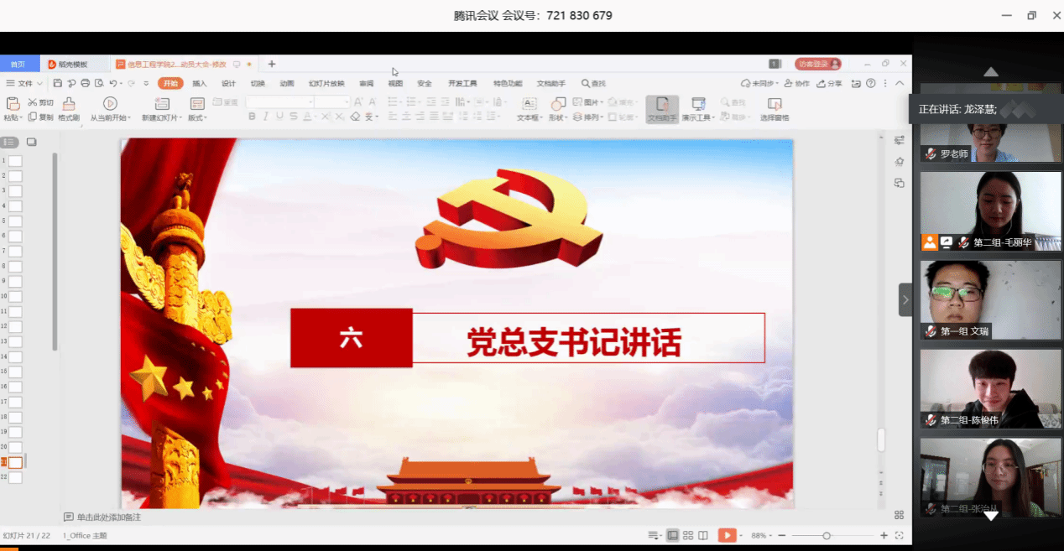Click the Redo arrow icon
The width and height of the screenshot is (1064, 551).
tap(131, 83)
